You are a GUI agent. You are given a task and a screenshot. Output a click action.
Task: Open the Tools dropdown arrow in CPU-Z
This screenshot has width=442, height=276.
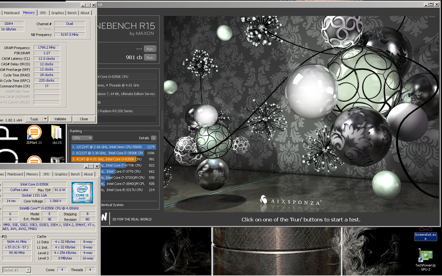[x=45, y=119]
